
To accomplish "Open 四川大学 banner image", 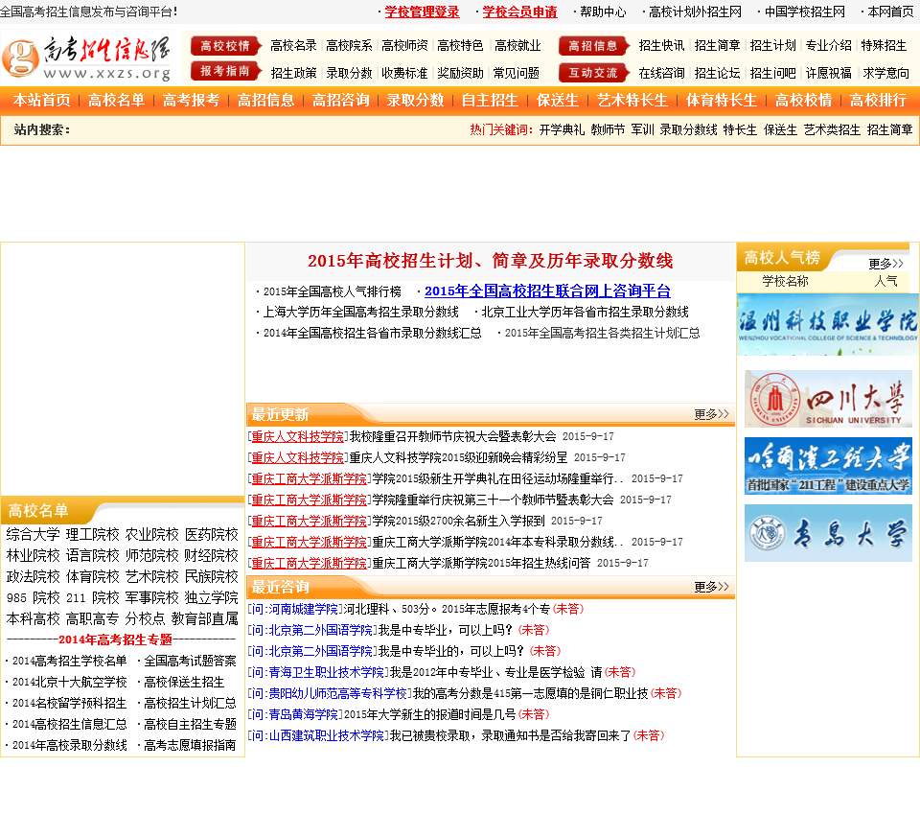I will [x=828, y=399].
